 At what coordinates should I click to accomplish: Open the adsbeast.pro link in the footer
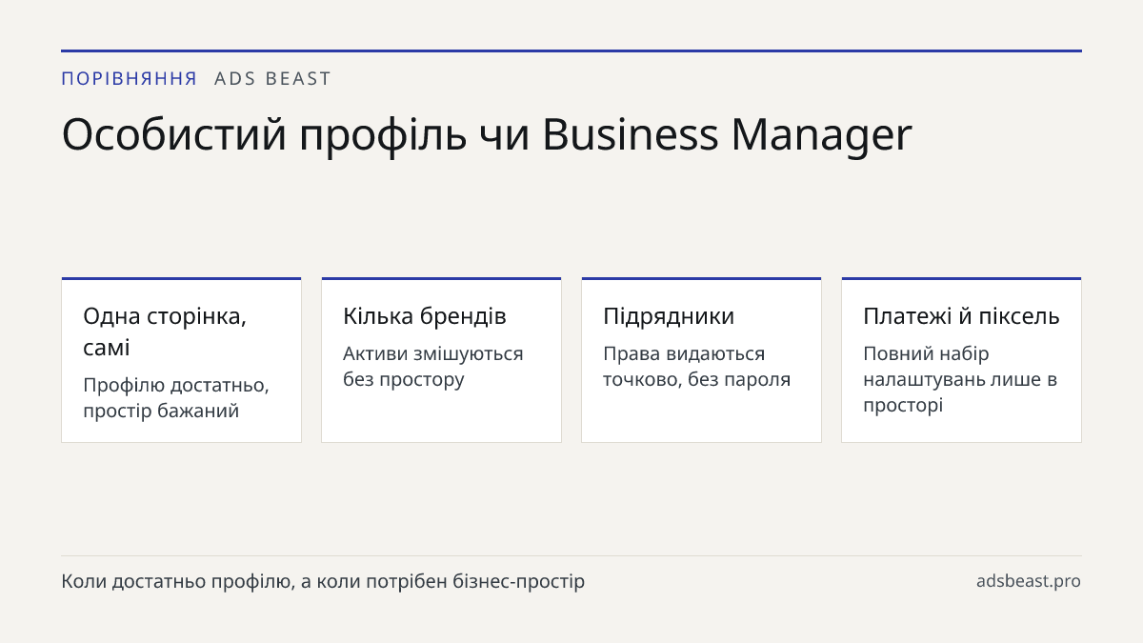coord(1029,581)
